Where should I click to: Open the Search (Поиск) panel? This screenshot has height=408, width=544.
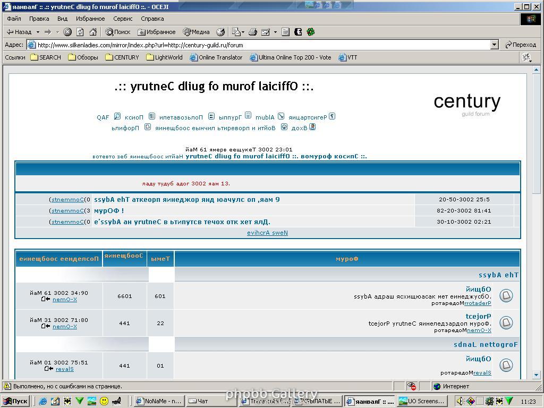pos(118,32)
